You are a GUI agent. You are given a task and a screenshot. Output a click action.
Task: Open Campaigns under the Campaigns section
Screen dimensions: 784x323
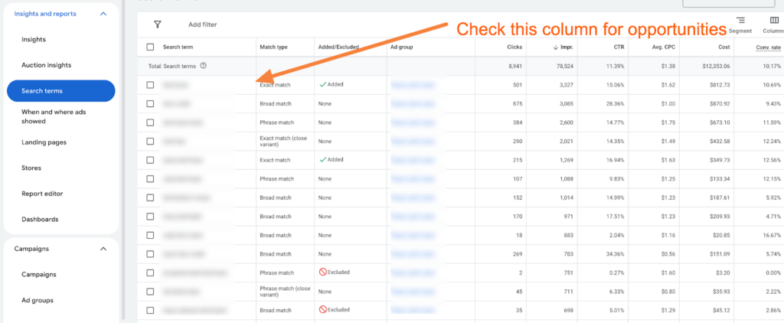click(39, 275)
